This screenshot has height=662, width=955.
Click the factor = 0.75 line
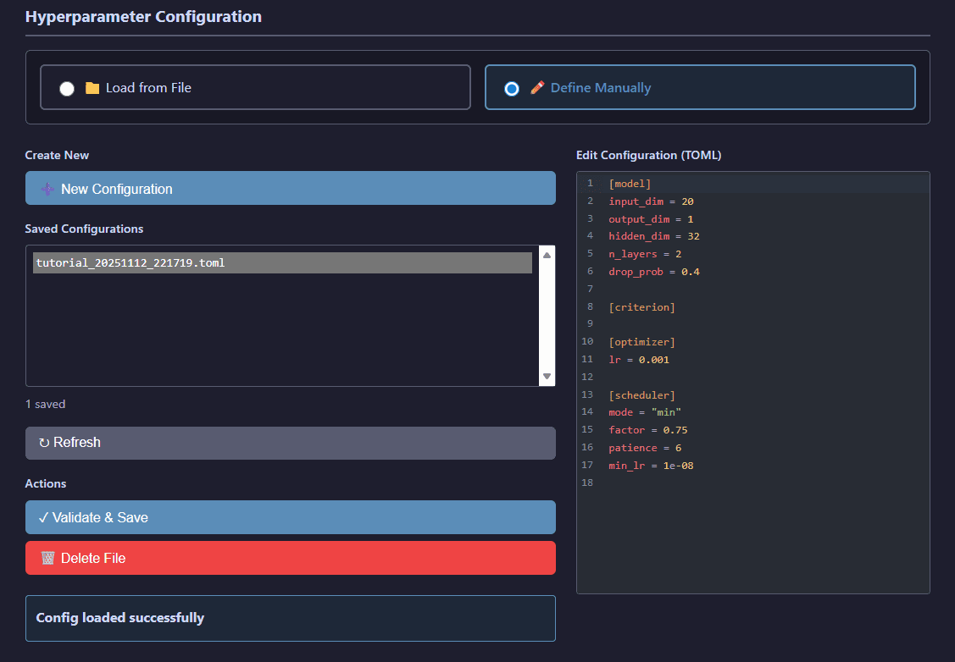[x=648, y=429]
